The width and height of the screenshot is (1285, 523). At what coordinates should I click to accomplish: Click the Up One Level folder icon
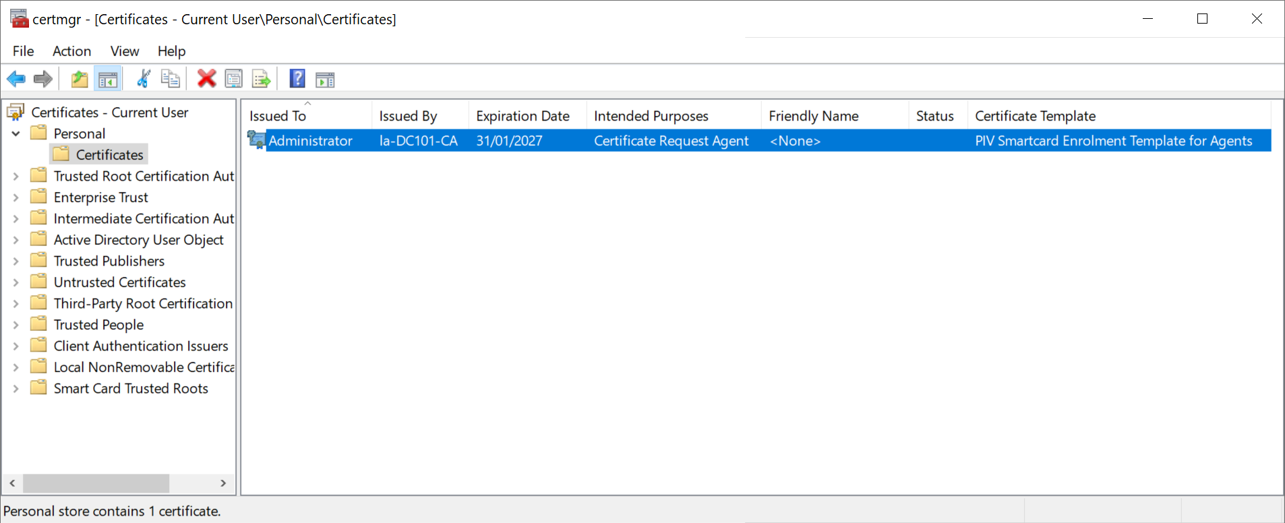(80, 80)
